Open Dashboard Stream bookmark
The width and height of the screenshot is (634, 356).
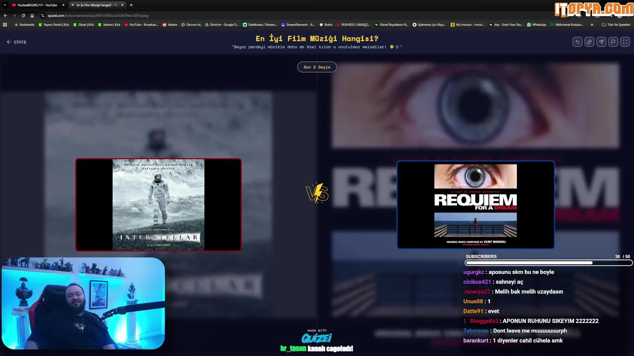pos(260,24)
